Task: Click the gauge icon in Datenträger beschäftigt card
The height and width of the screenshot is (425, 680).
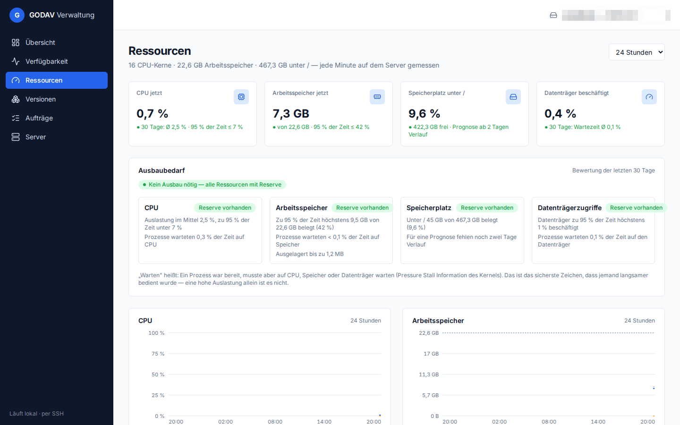Action: [x=649, y=97]
